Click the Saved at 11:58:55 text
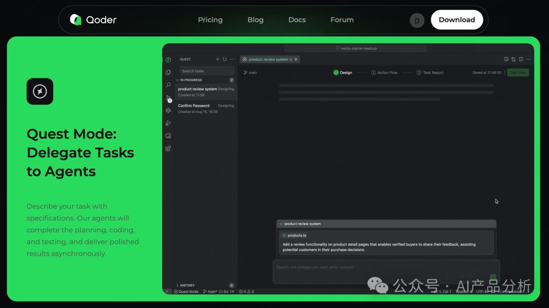The width and height of the screenshot is (549, 308). pyautogui.click(x=486, y=73)
